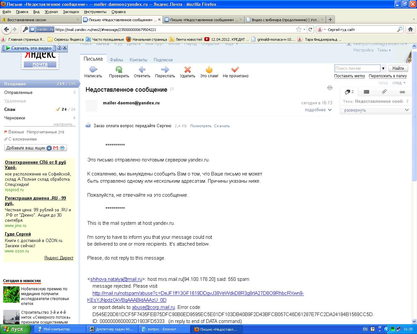This screenshot has width=417, height=334.
Task: Click the Написать (compose) icon
Action: (93, 69)
